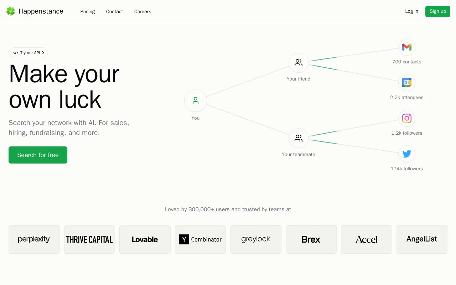Click the 'Your teammate' people icon

[x=299, y=138]
